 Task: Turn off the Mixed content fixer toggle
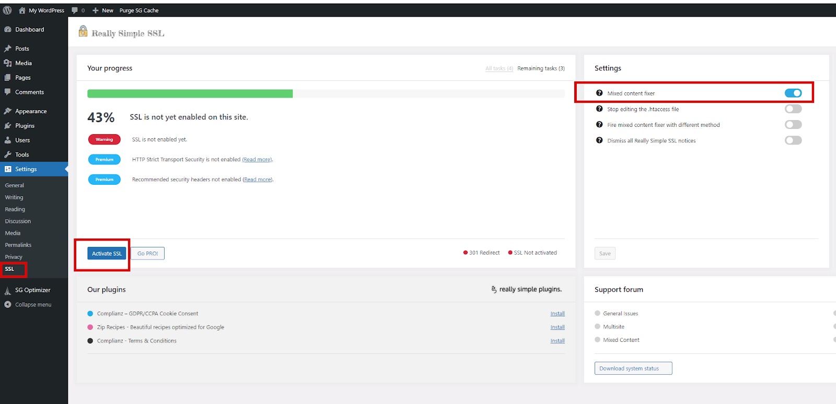(793, 93)
